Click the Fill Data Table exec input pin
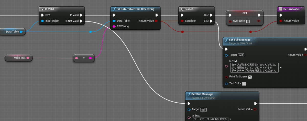 coord(114,15)
